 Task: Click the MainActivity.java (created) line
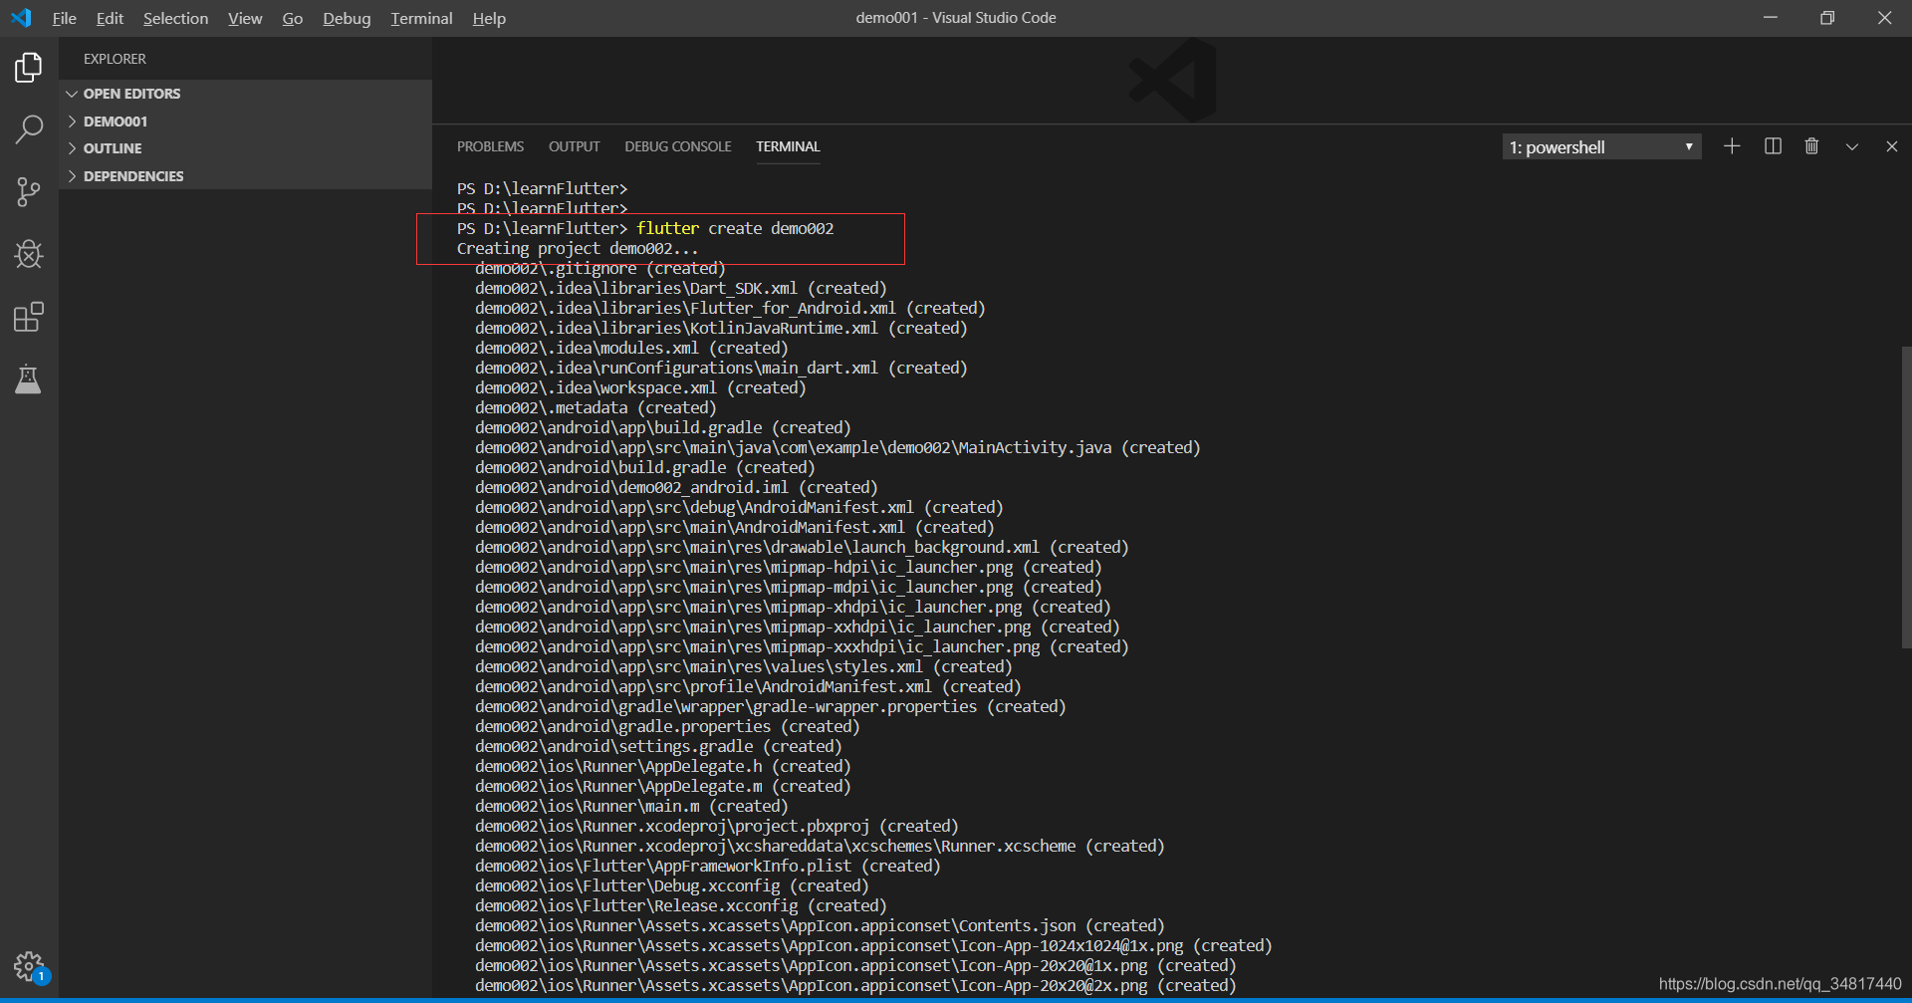[x=837, y=447]
